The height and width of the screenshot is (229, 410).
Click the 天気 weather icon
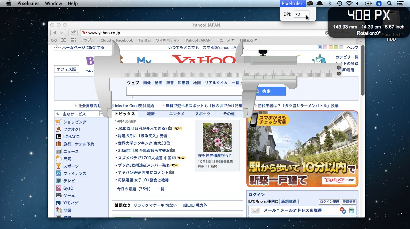pos(58,159)
